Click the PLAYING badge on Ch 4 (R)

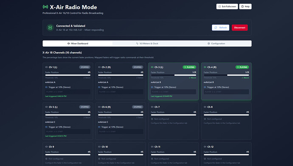(x=242, y=67)
